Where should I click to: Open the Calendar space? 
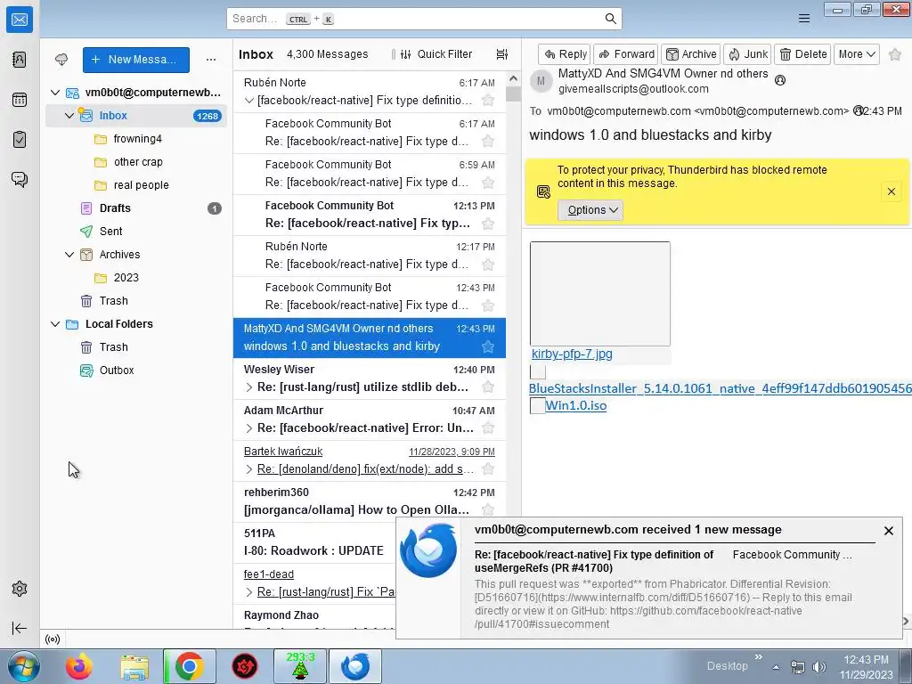click(x=20, y=100)
